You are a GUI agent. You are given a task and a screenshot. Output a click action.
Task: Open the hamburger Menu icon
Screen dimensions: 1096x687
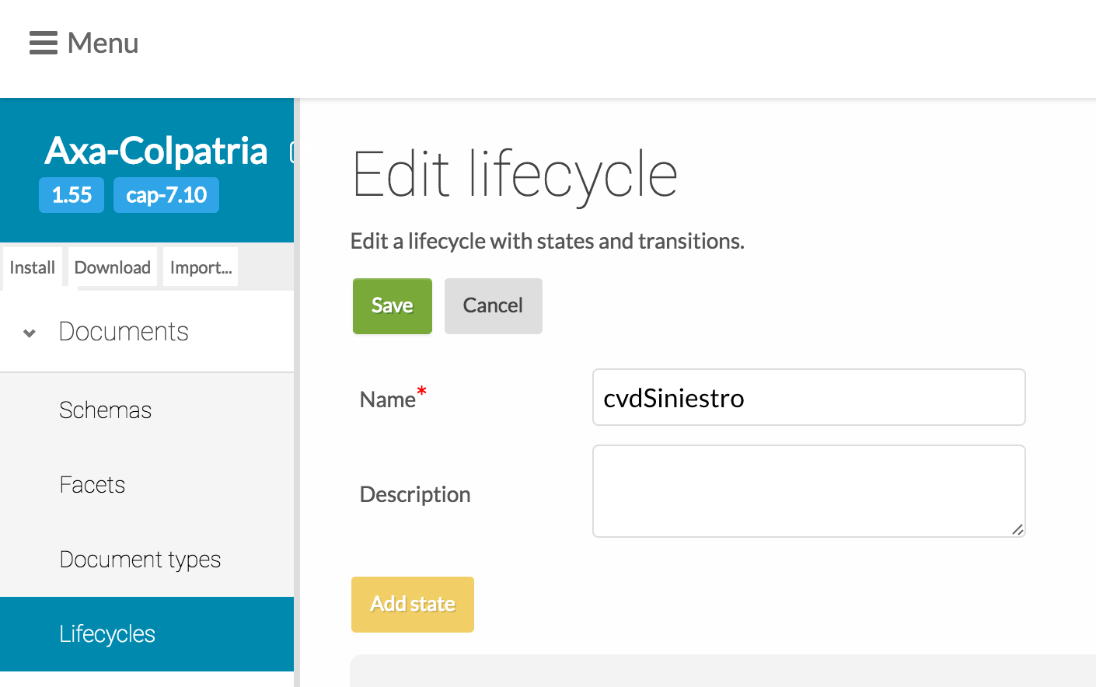tap(44, 43)
